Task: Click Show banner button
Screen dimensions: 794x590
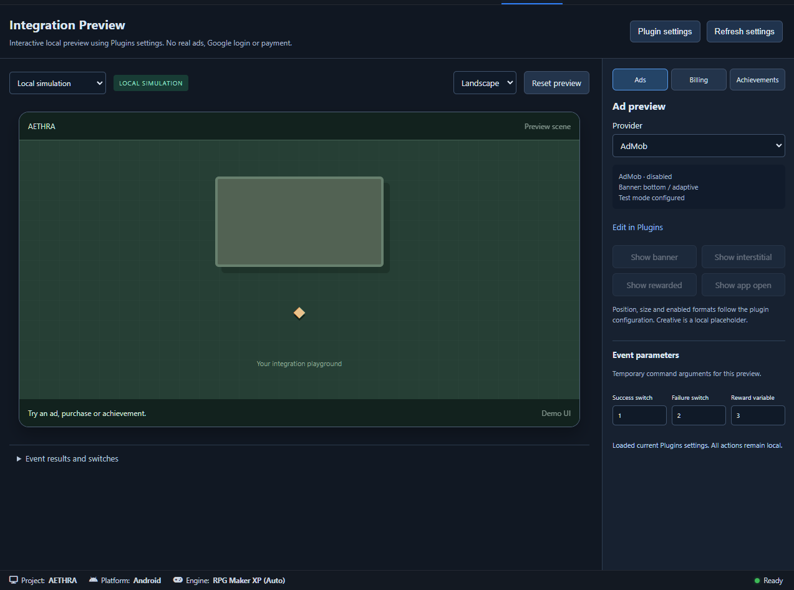Action: 654,257
